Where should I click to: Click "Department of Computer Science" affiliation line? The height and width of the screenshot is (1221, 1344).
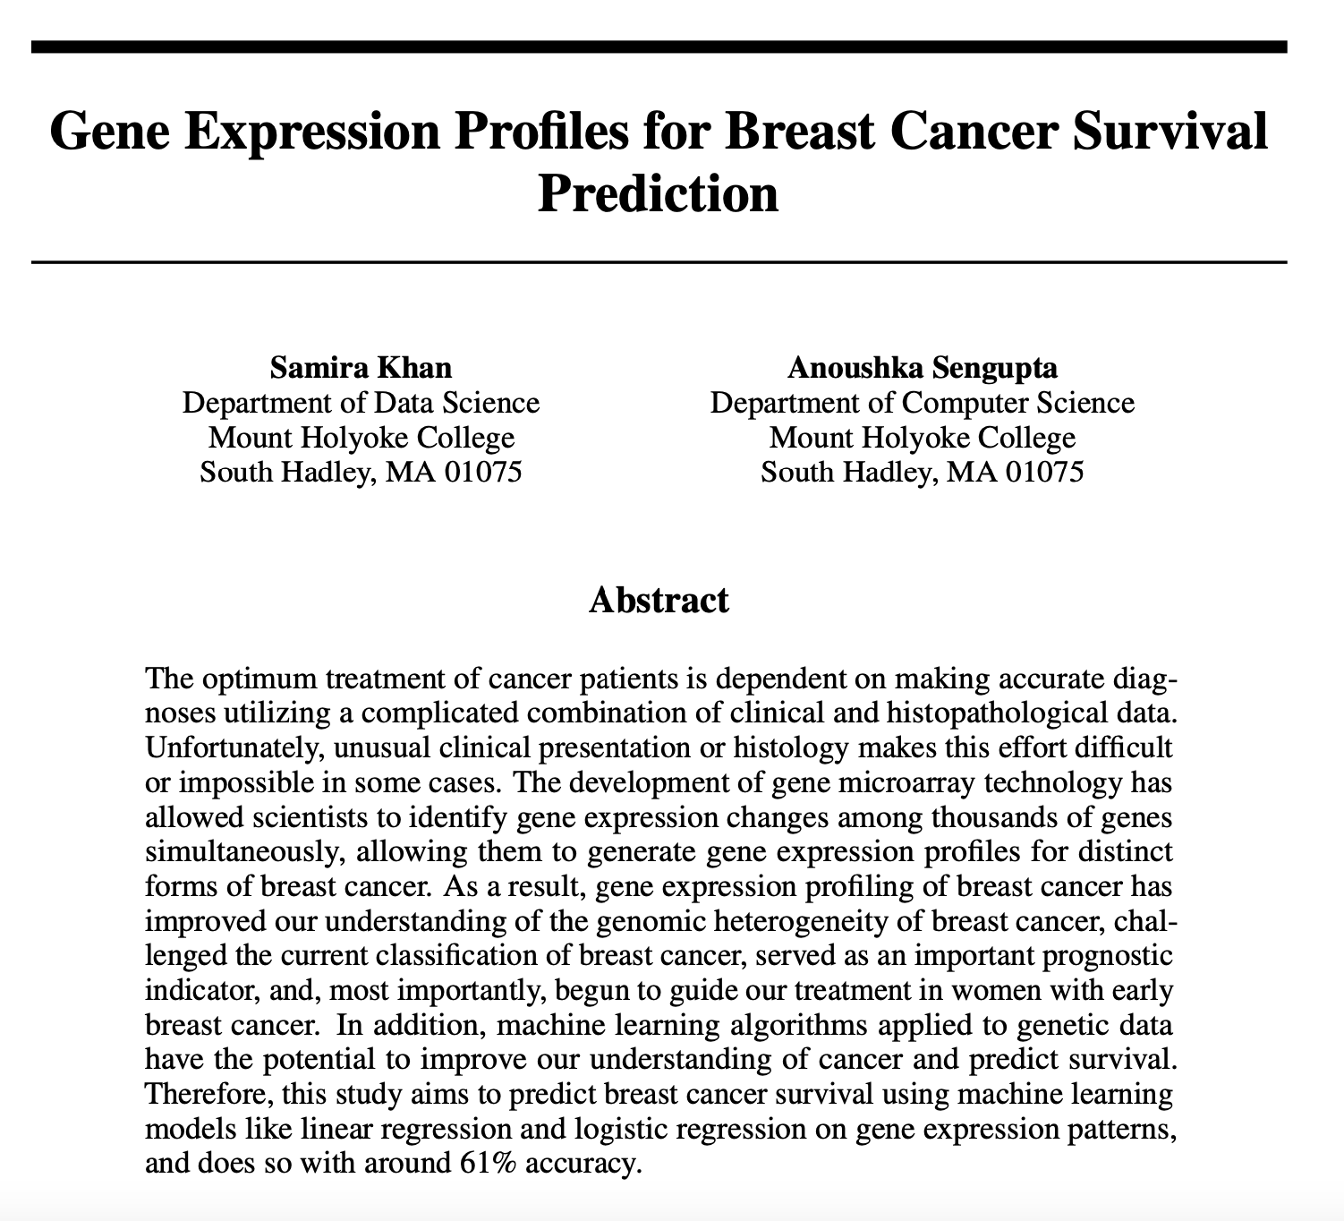[922, 402]
